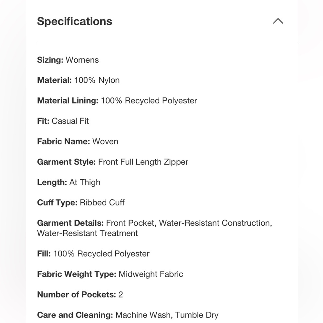Select the Material Lining specification row

(117, 101)
